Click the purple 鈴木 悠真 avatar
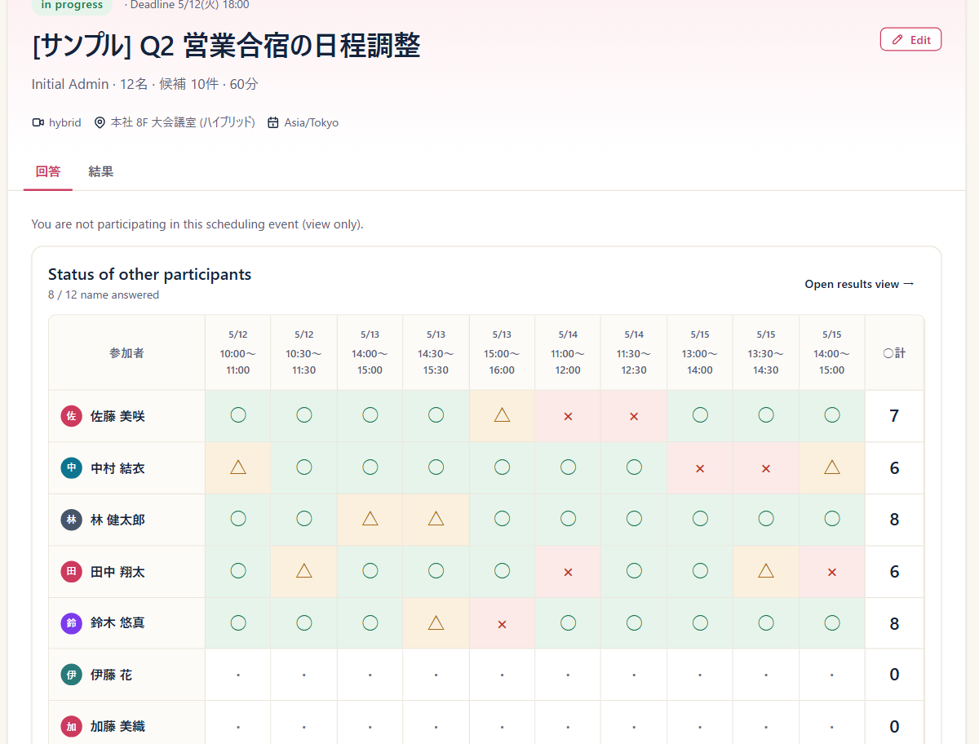979x744 pixels. pos(72,623)
